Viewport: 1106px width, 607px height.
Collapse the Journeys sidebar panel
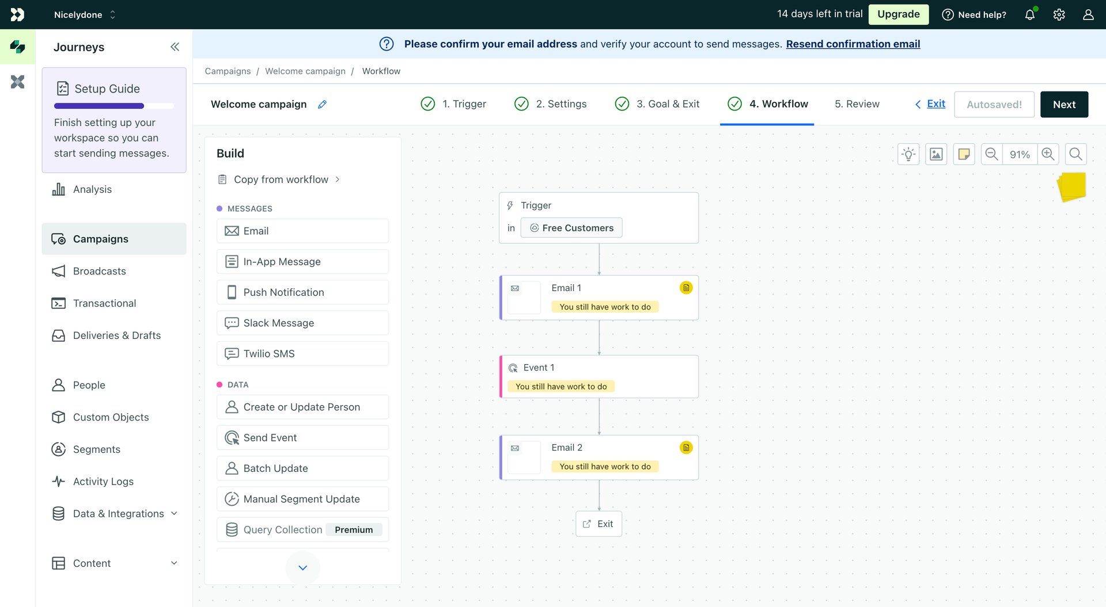pyautogui.click(x=175, y=47)
